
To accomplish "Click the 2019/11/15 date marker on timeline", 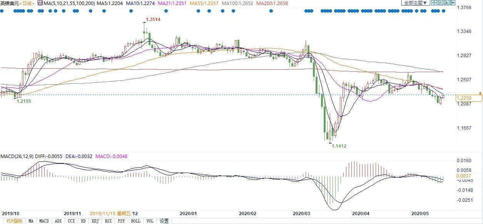I will tap(110, 213).
